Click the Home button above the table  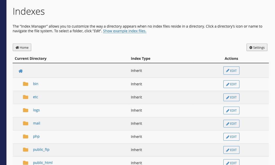22,47
